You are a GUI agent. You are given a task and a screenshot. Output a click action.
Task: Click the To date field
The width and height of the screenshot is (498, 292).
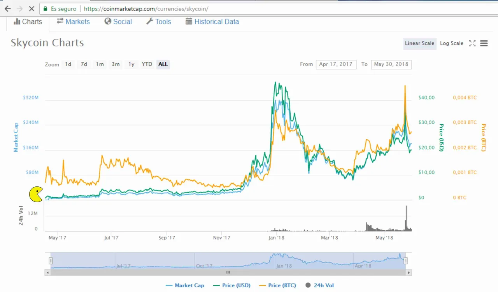[391, 64]
